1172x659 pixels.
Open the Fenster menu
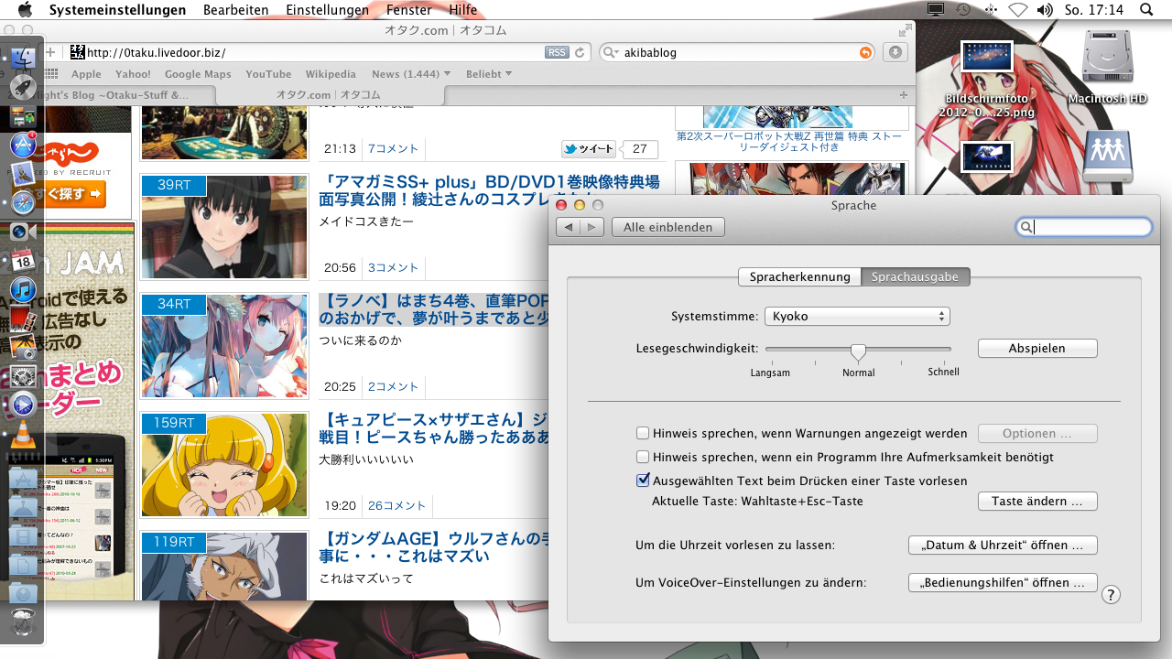(x=409, y=10)
